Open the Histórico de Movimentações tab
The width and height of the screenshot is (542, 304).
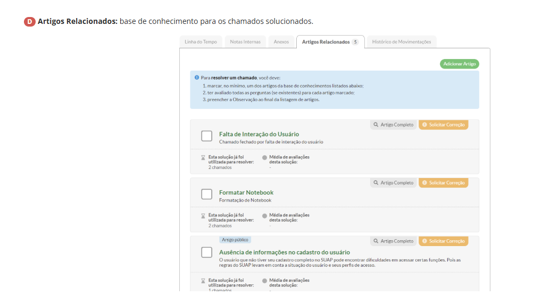click(402, 42)
